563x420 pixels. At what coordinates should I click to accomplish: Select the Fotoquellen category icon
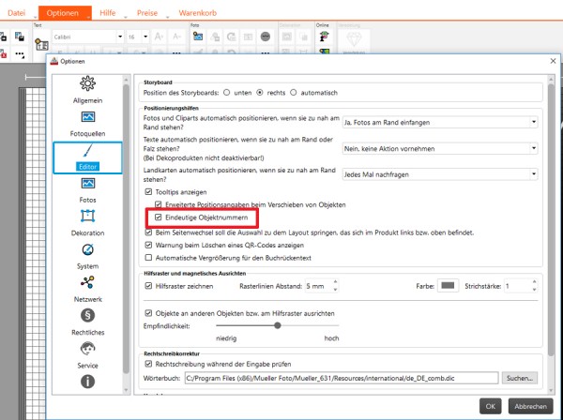pyautogui.click(x=87, y=123)
